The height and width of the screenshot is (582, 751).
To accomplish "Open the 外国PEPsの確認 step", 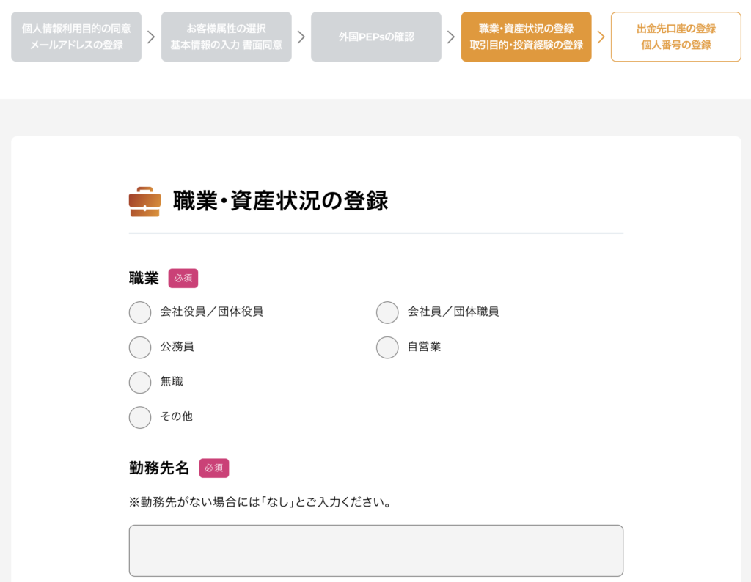I will 376,37.
